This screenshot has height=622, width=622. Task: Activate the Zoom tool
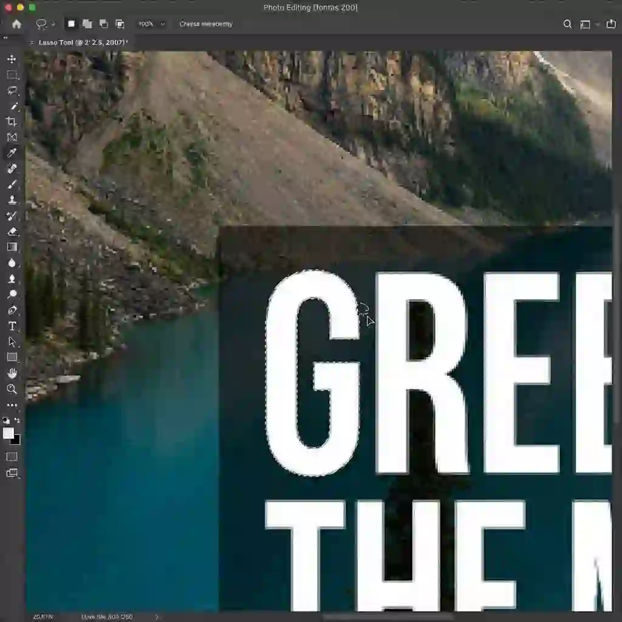click(12, 389)
